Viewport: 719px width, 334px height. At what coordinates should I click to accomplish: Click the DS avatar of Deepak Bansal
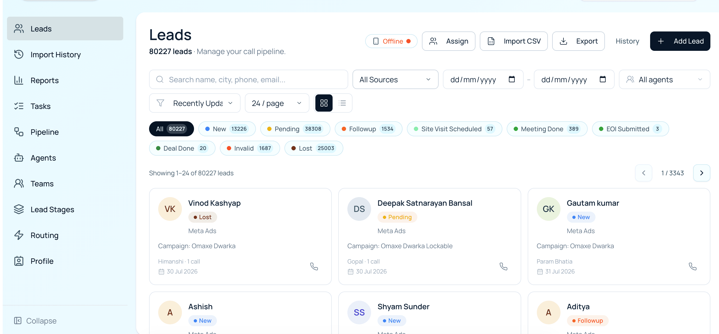pos(359,209)
